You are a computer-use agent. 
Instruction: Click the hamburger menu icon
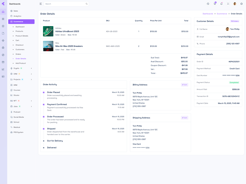(x=41, y=4)
